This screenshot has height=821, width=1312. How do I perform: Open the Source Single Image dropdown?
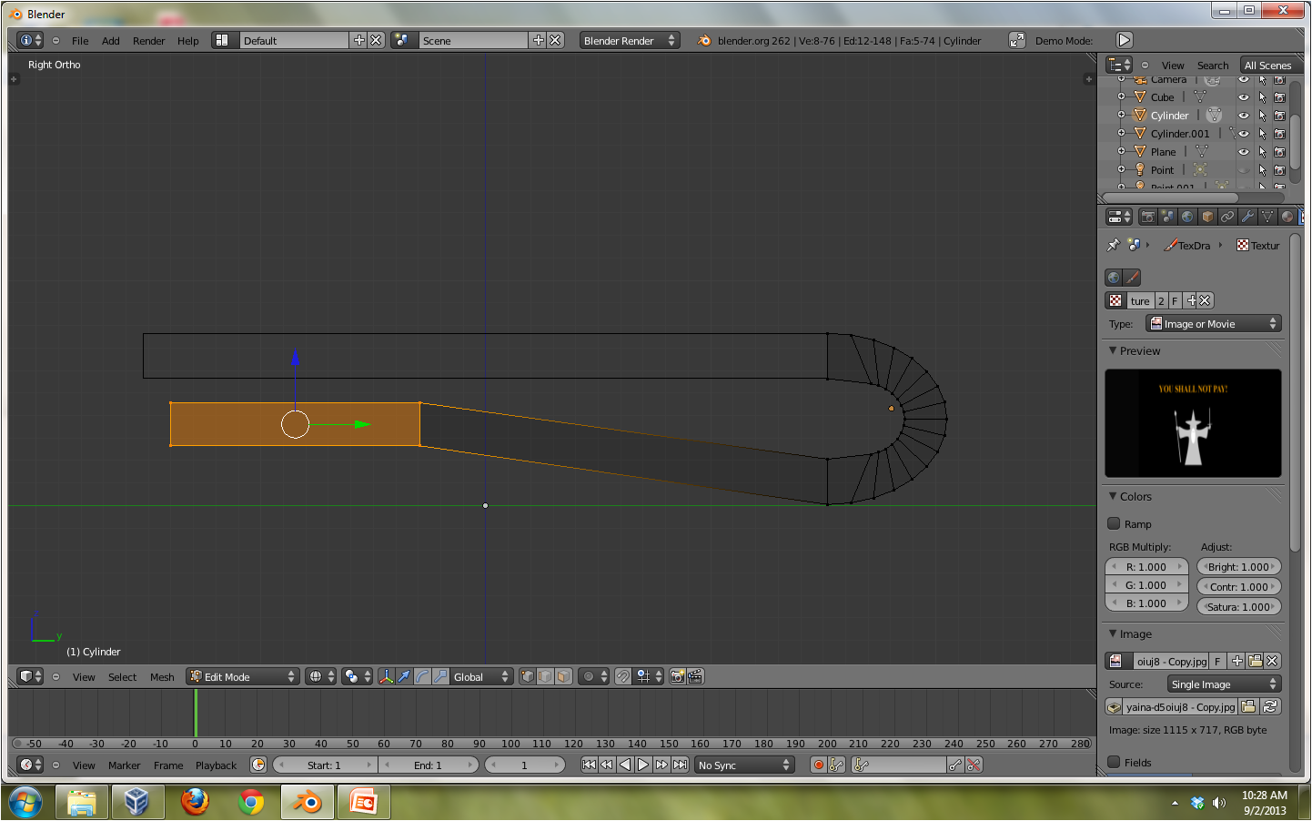[x=1225, y=684]
